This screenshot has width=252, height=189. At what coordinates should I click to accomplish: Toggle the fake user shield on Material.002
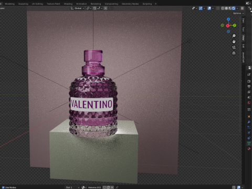coord(104,187)
